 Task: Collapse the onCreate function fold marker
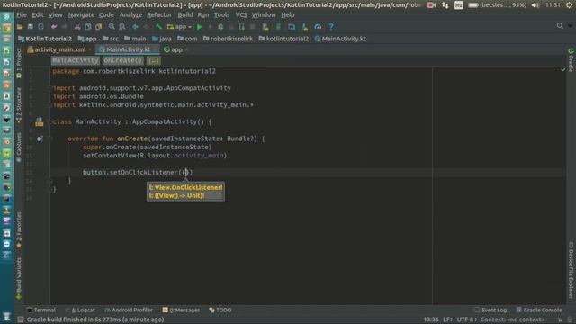click(x=50, y=139)
